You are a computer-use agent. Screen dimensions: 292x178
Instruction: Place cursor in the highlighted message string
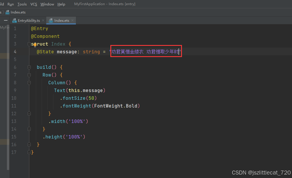[145, 52]
